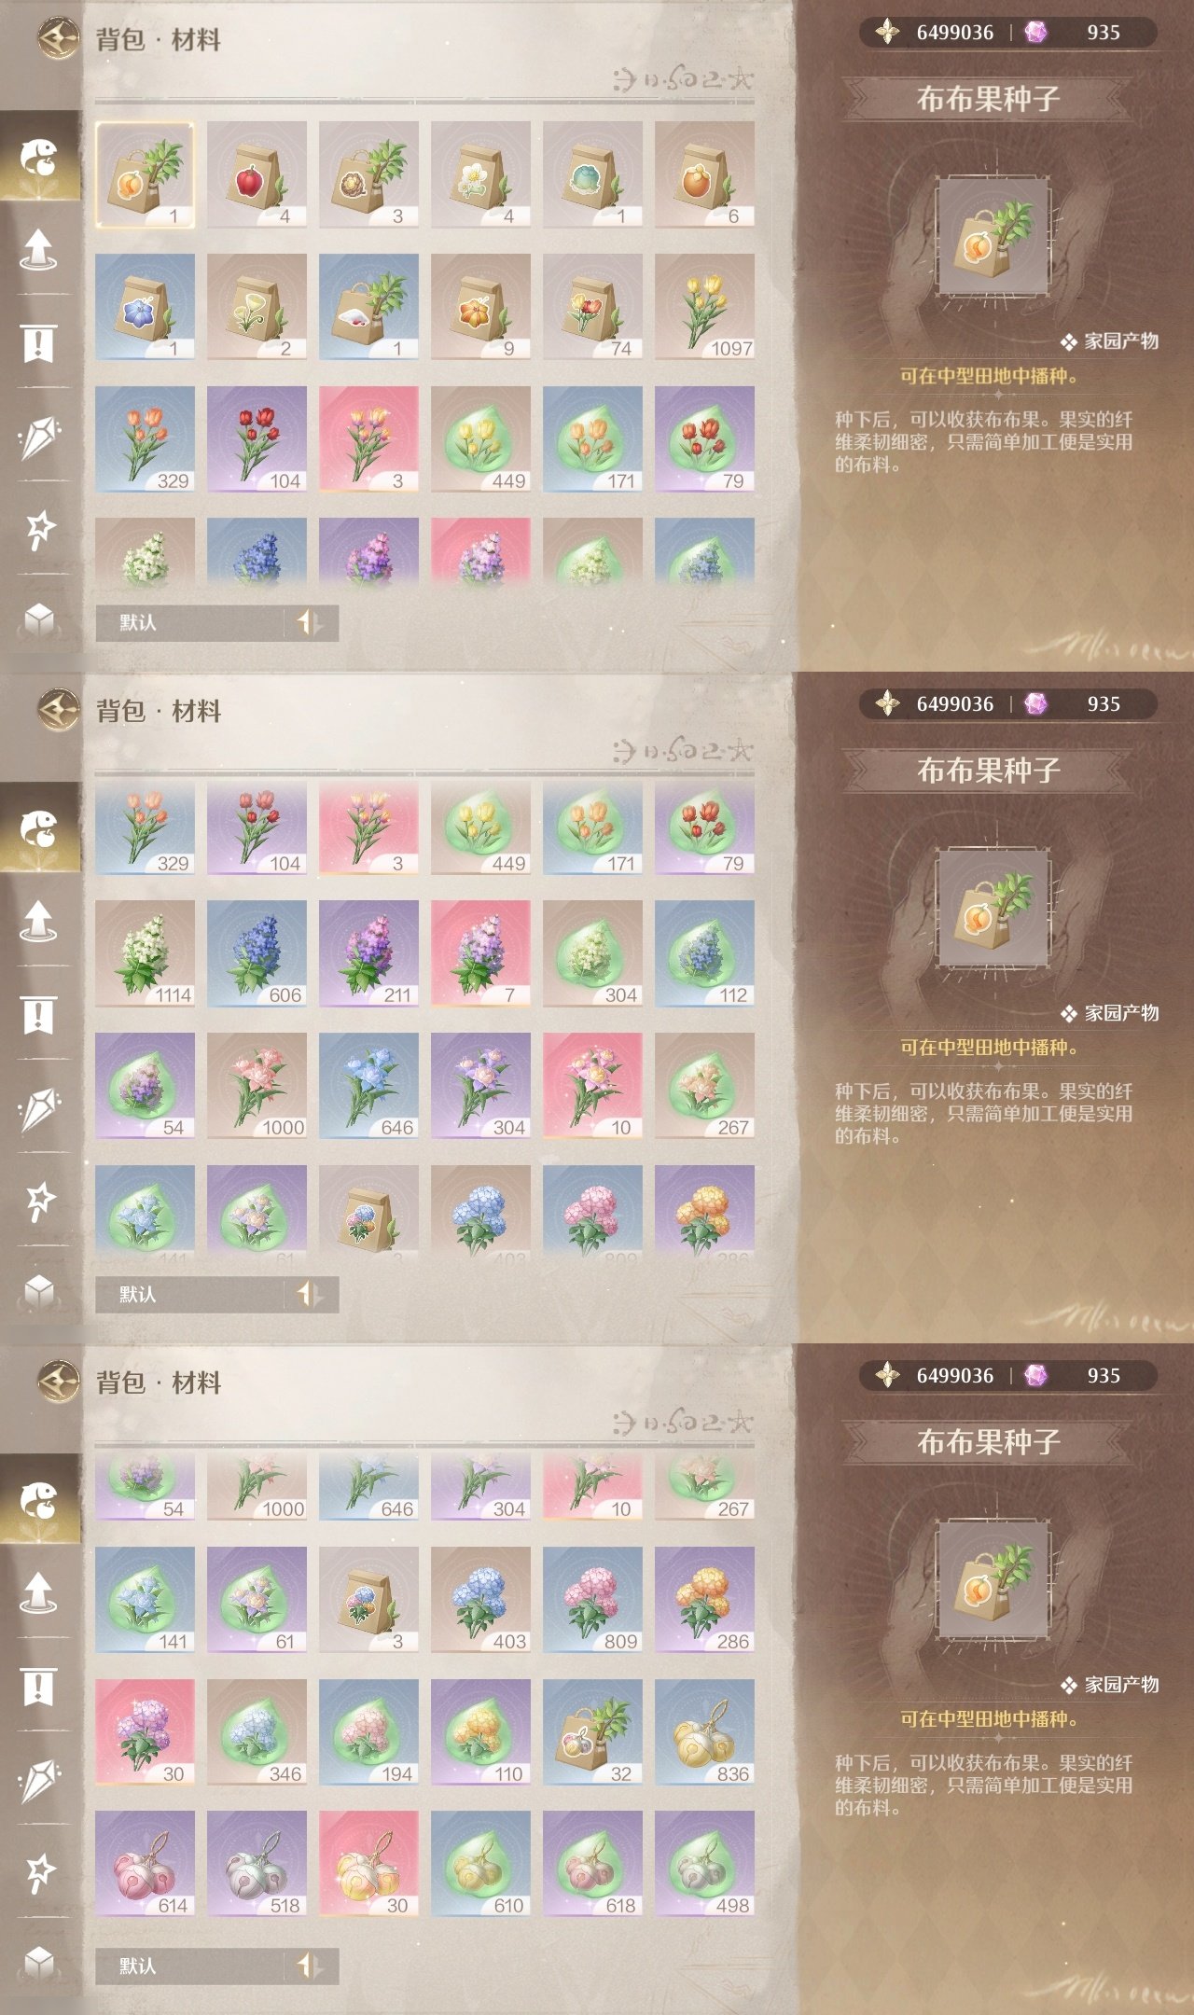This screenshot has height=2015, width=1194.
Task: Choose the blue lilac item counting 606
Action: [257, 953]
